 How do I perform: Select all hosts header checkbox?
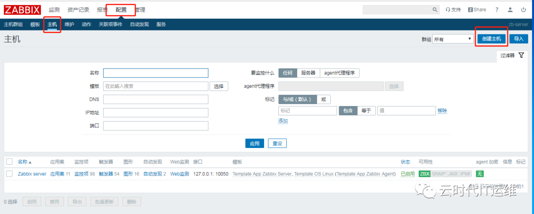click(x=9, y=162)
